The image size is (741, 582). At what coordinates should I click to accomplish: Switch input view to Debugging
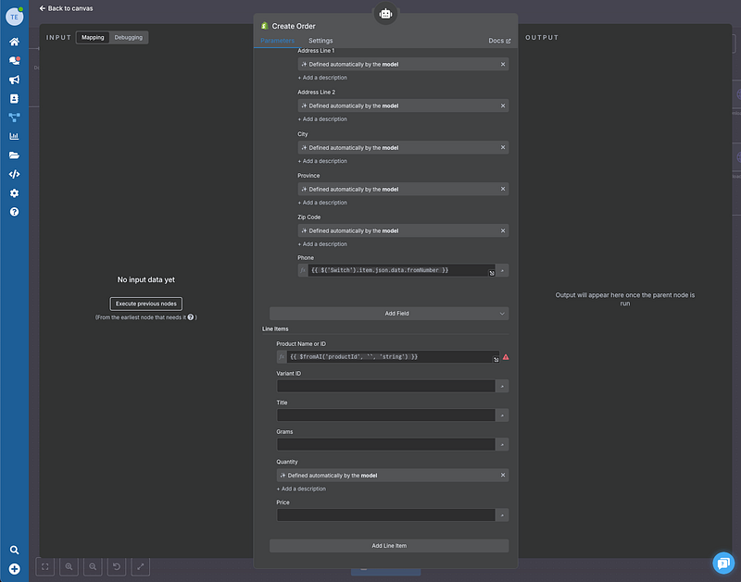(129, 37)
